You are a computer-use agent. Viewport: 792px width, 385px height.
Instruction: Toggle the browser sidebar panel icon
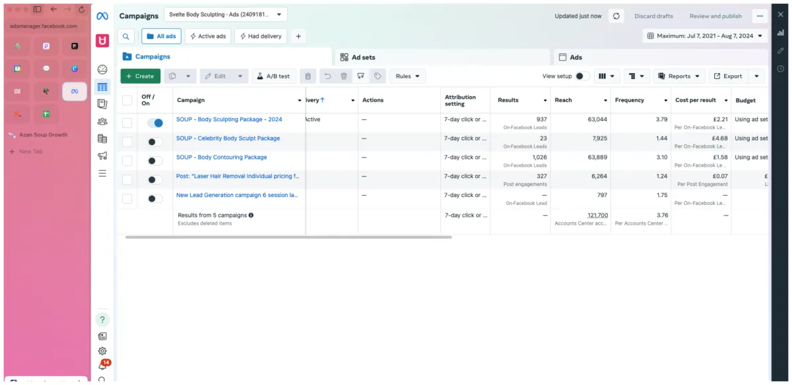pos(37,9)
